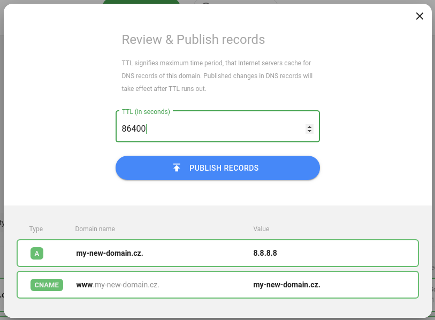Image resolution: width=435 pixels, height=320 pixels.
Task: Click the Review & Publish records heading
Action: click(x=193, y=40)
